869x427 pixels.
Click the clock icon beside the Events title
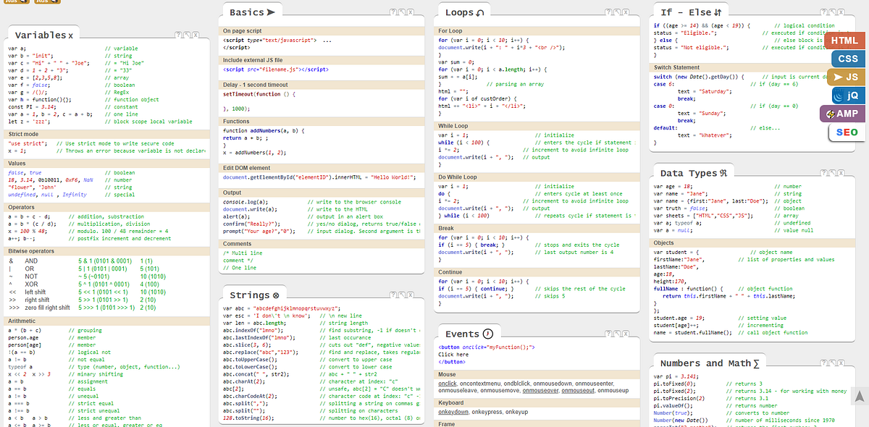[487, 334]
